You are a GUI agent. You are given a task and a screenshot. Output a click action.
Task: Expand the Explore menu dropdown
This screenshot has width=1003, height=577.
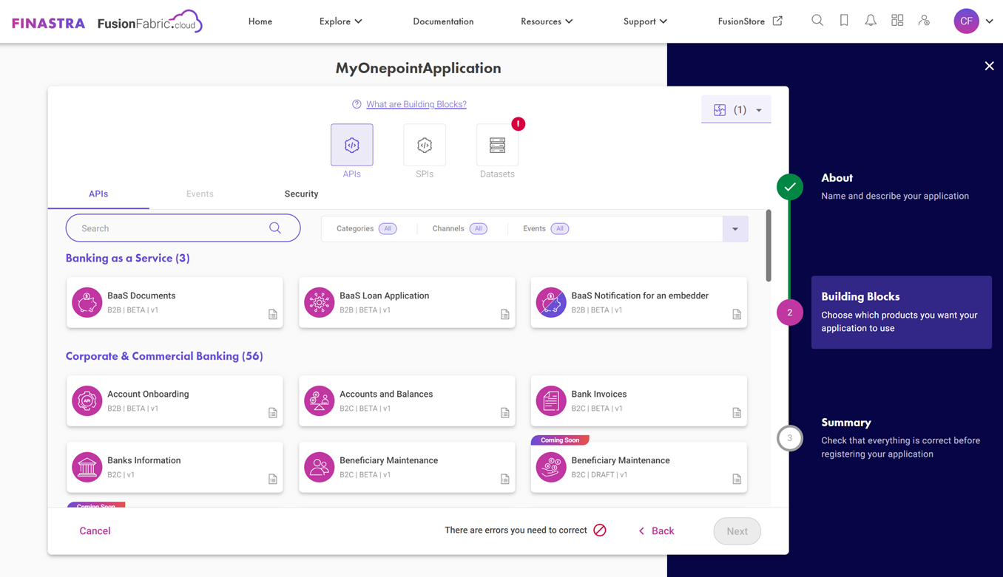click(x=340, y=21)
